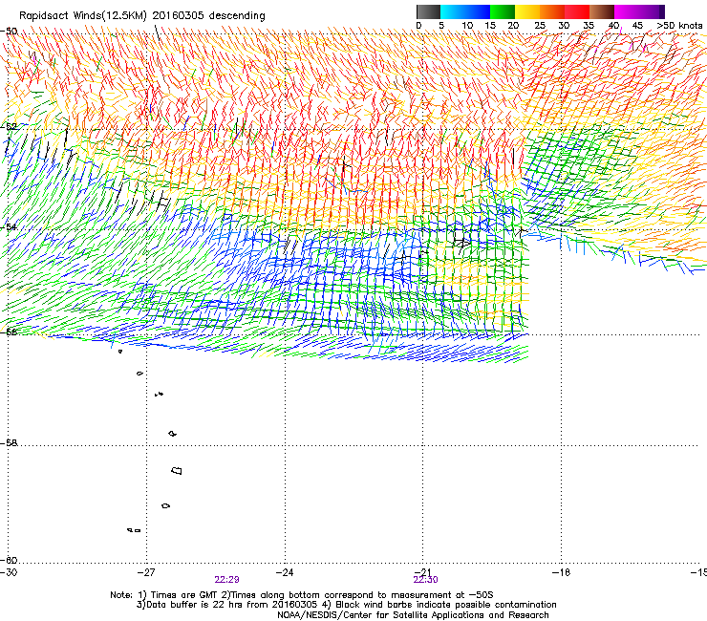Click the latitude label -58
707x621 pixels.
point(9,443)
